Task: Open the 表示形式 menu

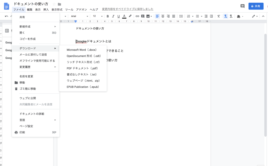Action: [x=57, y=10]
